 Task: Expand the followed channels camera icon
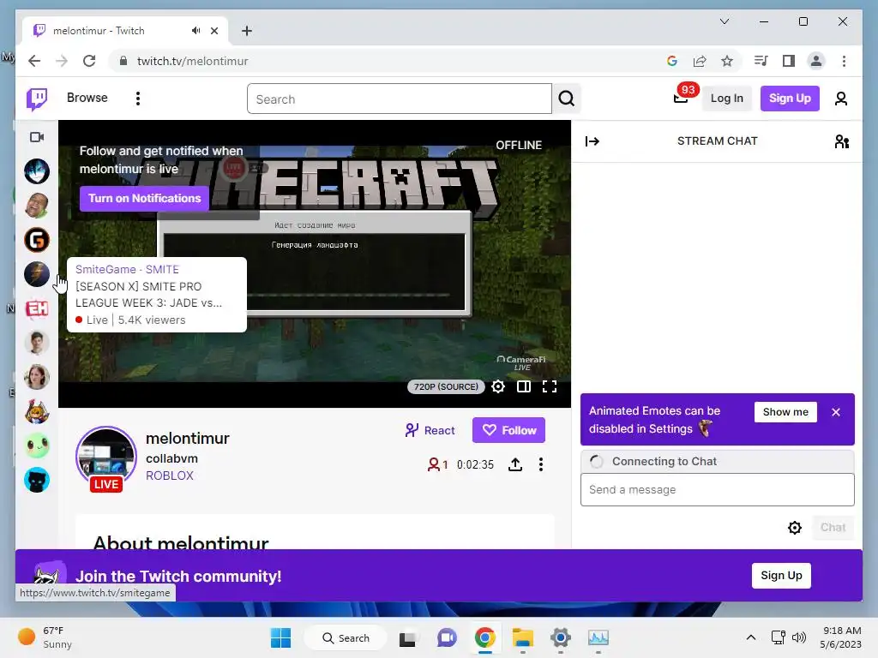point(37,137)
